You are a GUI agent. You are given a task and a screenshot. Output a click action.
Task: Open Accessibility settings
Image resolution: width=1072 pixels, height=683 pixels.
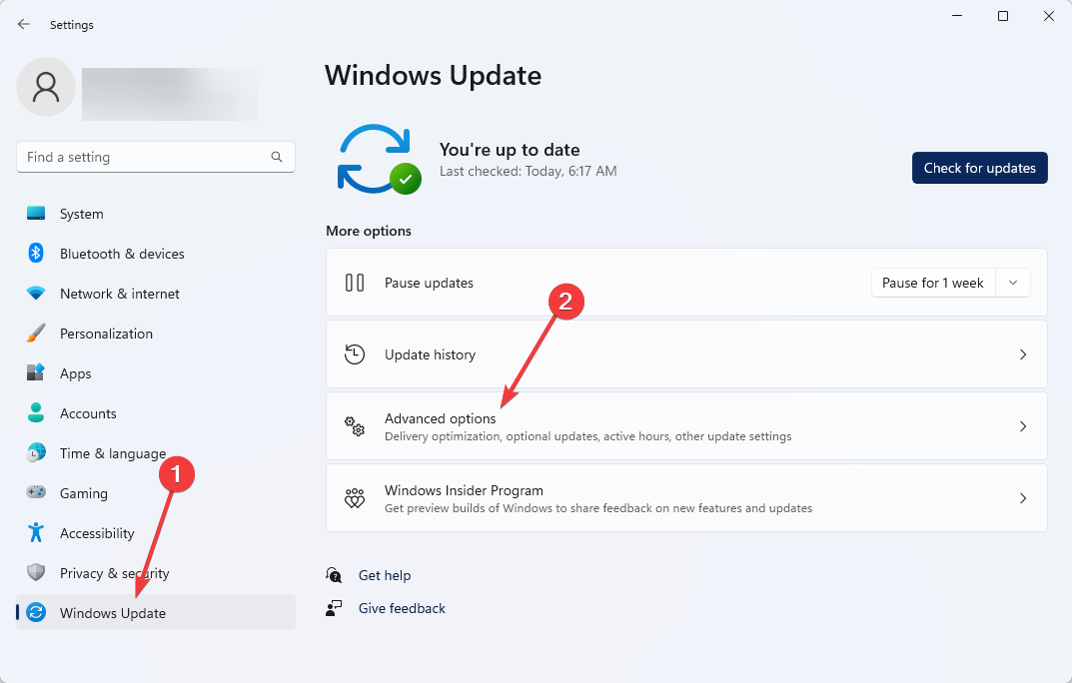coord(35,533)
